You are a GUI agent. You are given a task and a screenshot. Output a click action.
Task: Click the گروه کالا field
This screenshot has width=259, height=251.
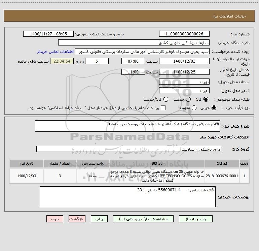129,149
